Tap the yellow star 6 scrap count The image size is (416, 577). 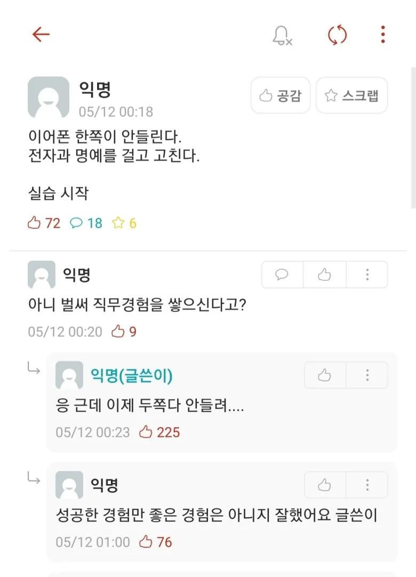click(x=124, y=223)
